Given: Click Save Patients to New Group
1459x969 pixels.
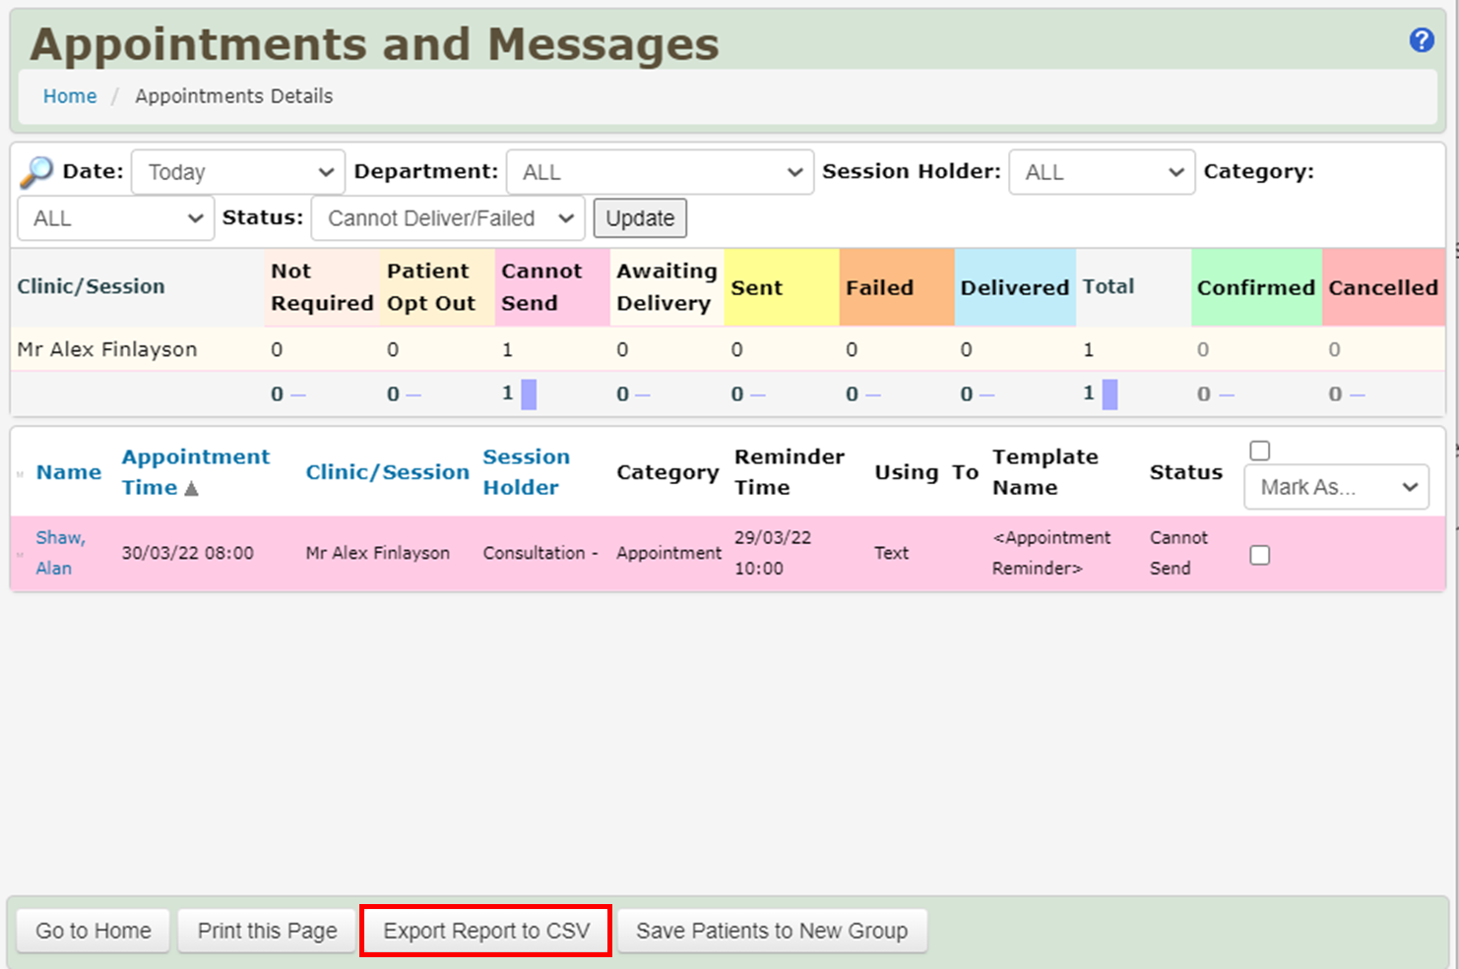Looking at the screenshot, I should [772, 931].
